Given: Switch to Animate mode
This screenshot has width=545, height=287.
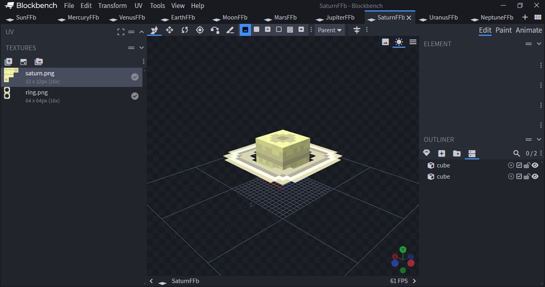Looking at the screenshot, I should [529, 30].
